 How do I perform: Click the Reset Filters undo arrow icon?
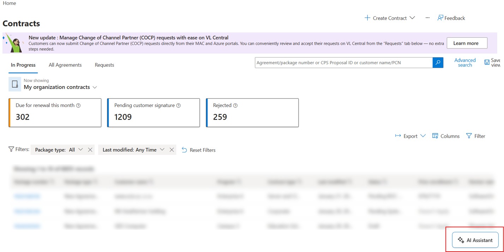pyautogui.click(x=184, y=150)
